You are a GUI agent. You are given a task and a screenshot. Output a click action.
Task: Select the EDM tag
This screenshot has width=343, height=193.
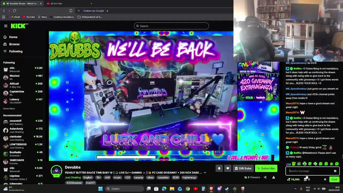pyautogui.click(x=176, y=177)
